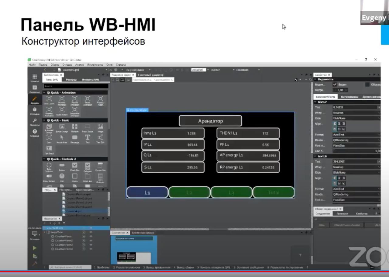Select the Flickable library item

point(75,128)
